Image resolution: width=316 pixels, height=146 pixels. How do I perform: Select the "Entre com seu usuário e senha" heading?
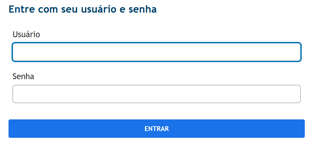click(x=82, y=10)
